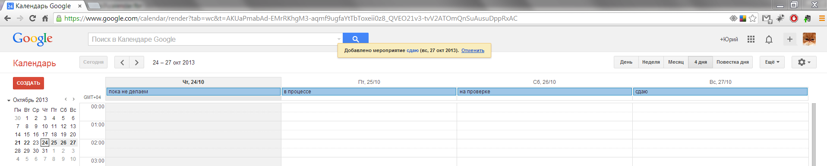Open the пока не делаем event
The width and height of the screenshot is (827, 166).
(193, 92)
